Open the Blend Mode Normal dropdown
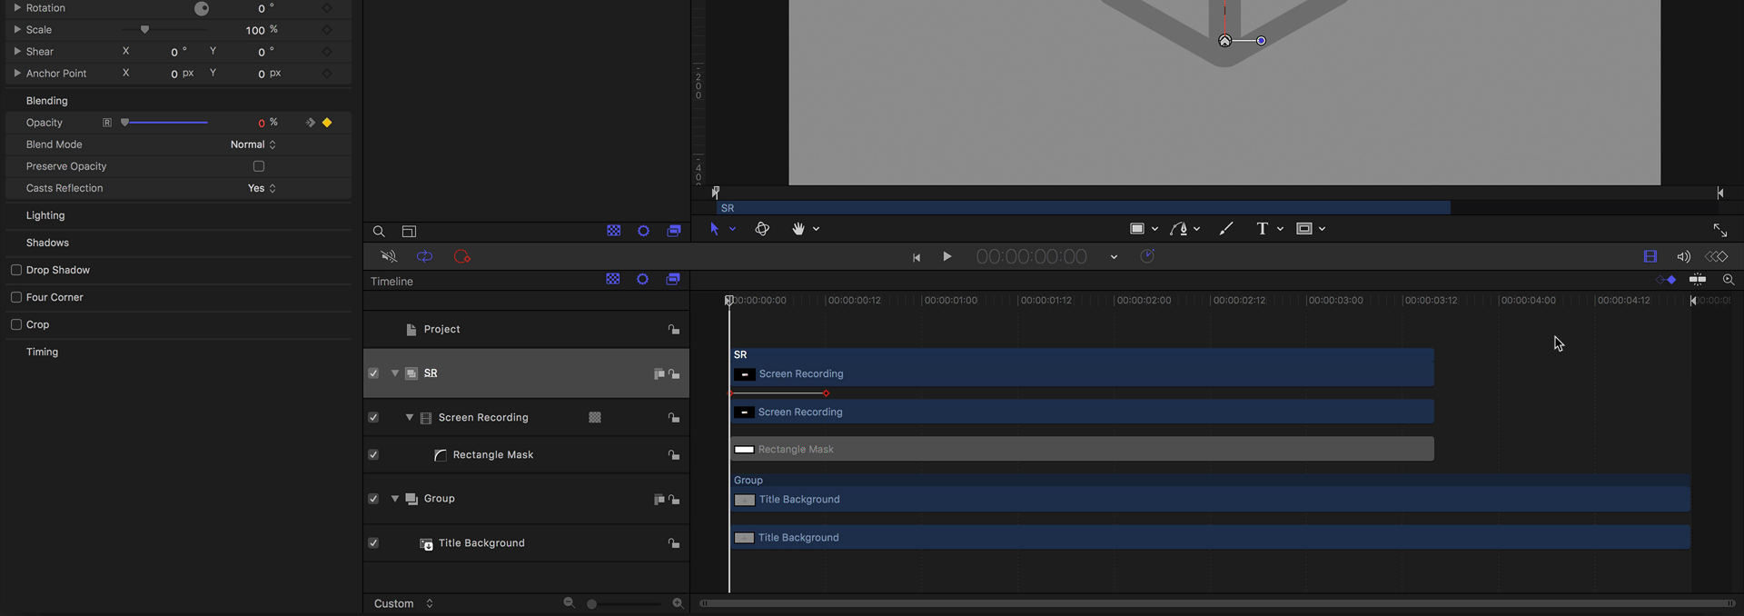This screenshot has height=616, width=1744. 253,144
